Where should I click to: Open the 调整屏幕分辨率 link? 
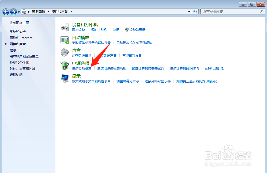pos(128,81)
